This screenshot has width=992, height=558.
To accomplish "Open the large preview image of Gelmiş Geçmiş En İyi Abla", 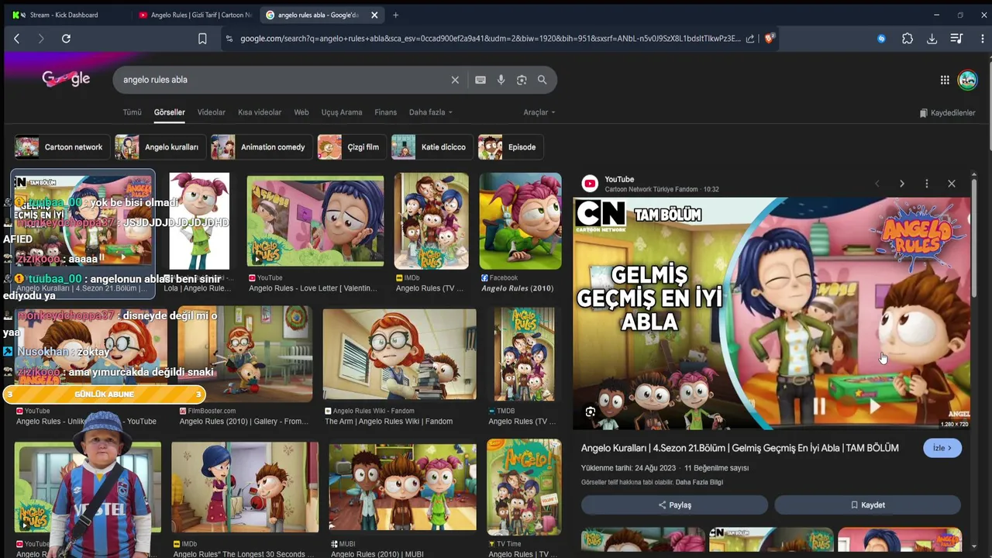I will [771, 313].
